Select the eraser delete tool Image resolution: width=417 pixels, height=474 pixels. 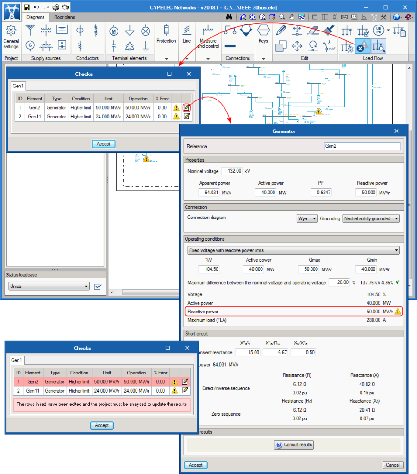point(313,30)
